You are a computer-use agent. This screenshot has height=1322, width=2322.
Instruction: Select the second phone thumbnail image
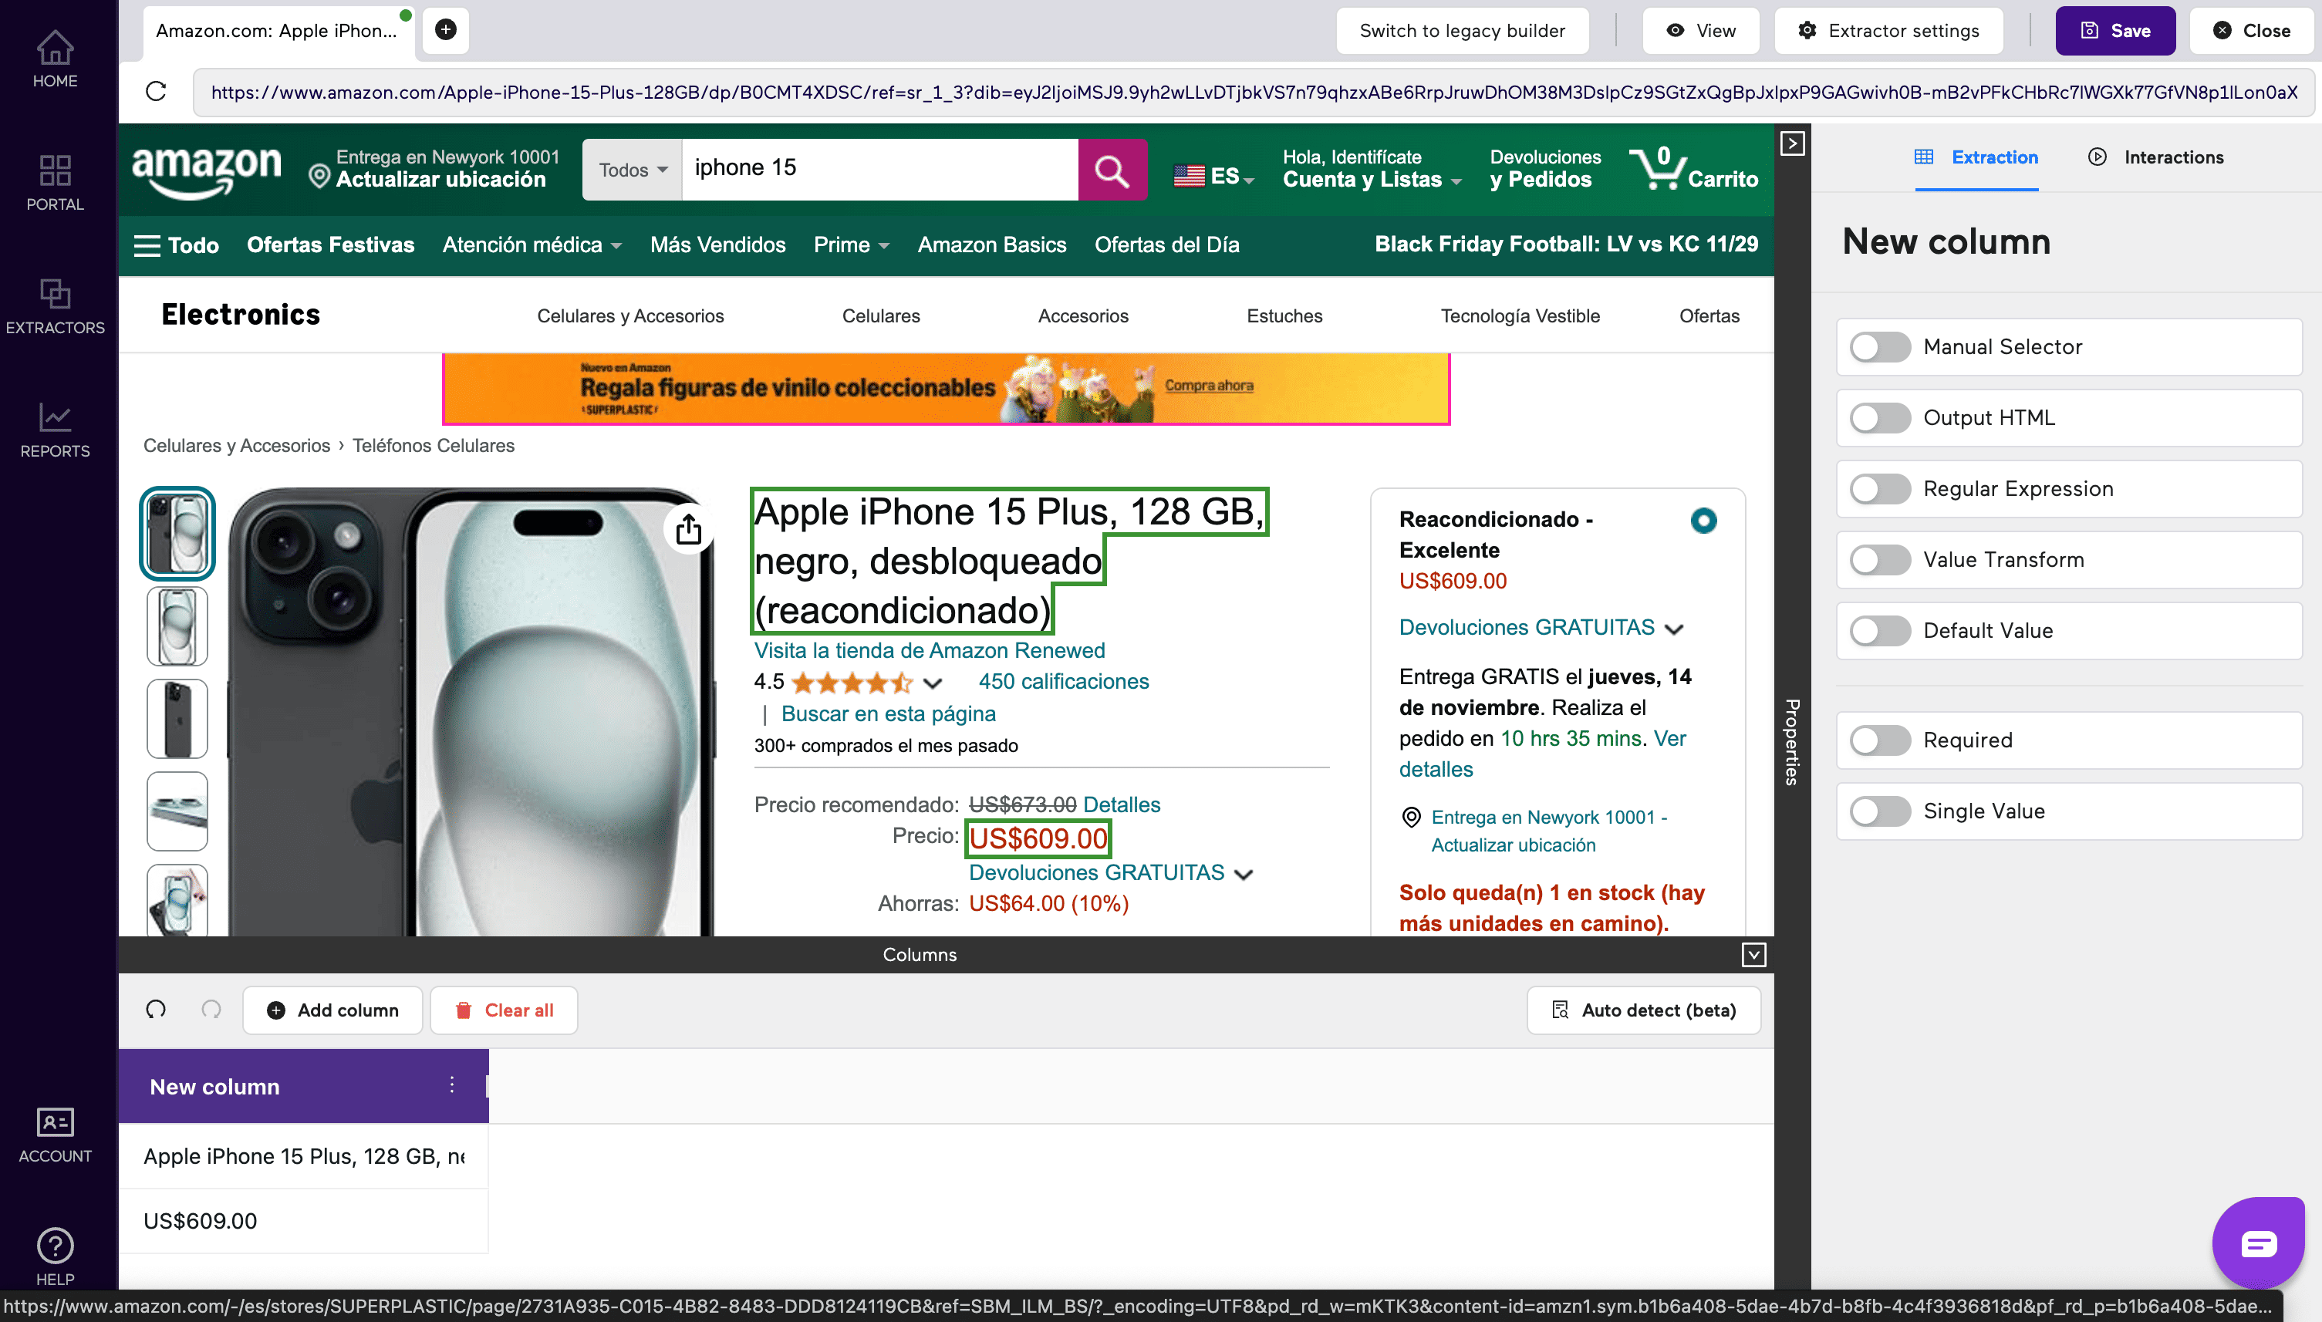177,626
